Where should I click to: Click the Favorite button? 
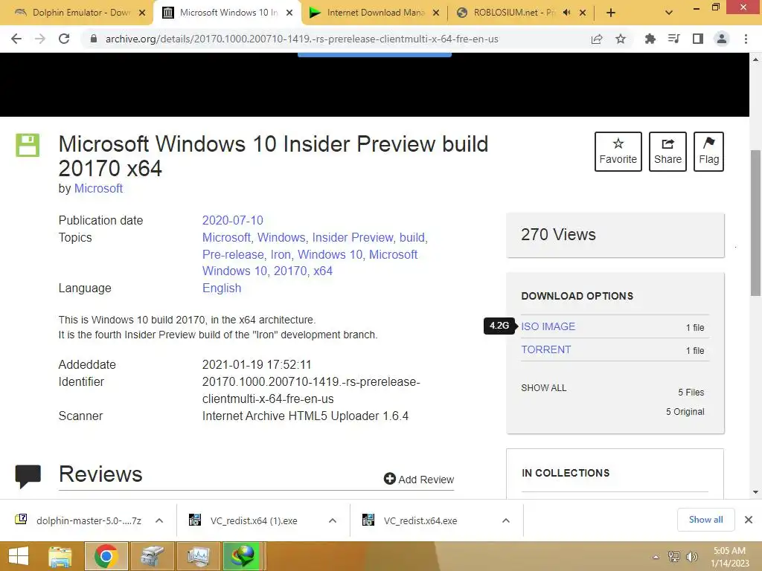618,152
